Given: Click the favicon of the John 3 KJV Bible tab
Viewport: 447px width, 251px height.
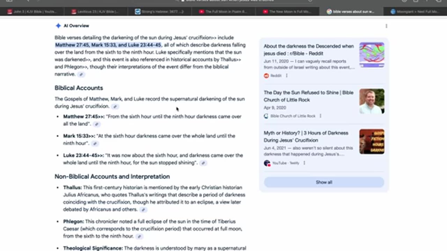Looking at the screenshot, I should coord(9,12).
